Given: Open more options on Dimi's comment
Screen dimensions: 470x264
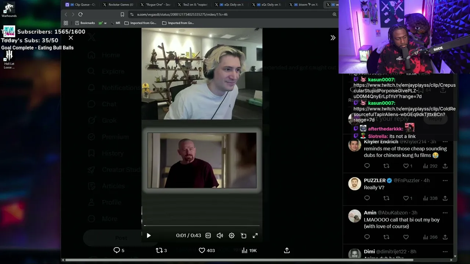Looking at the screenshot, I should coord(445,252).
